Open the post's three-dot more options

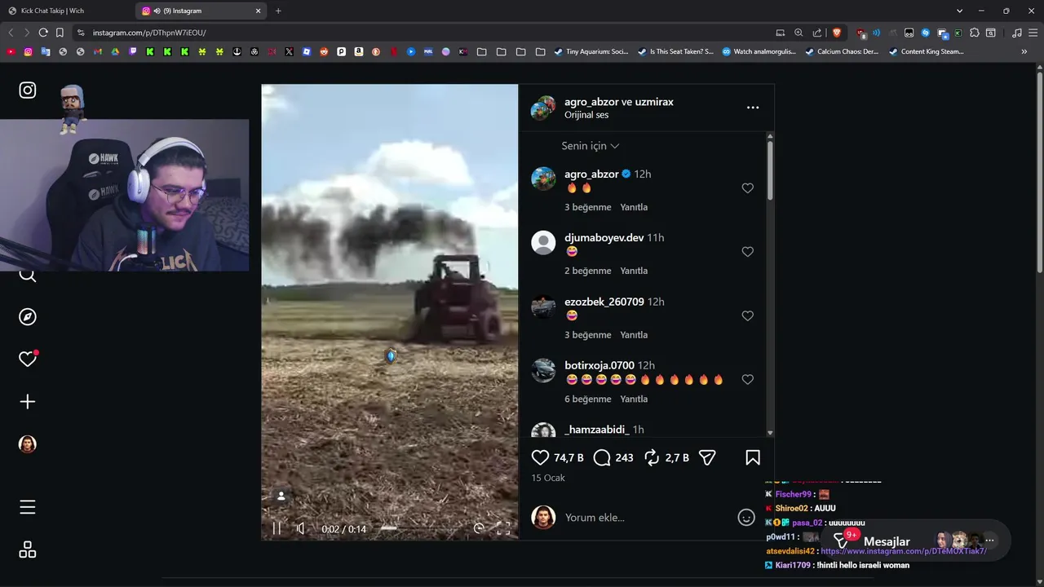click(753, 108)
